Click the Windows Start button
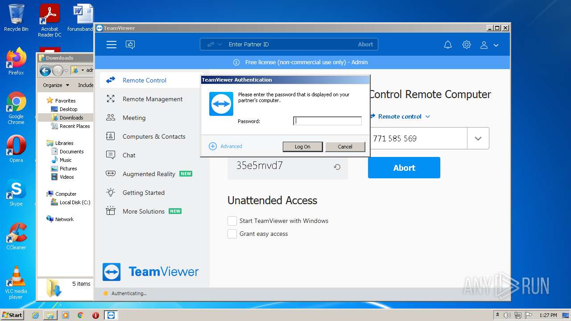571x321 pixels. click(12, 315)
